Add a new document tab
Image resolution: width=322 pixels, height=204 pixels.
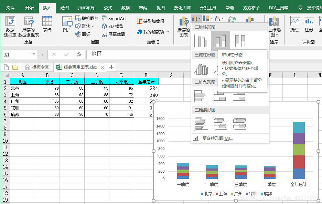111,67
